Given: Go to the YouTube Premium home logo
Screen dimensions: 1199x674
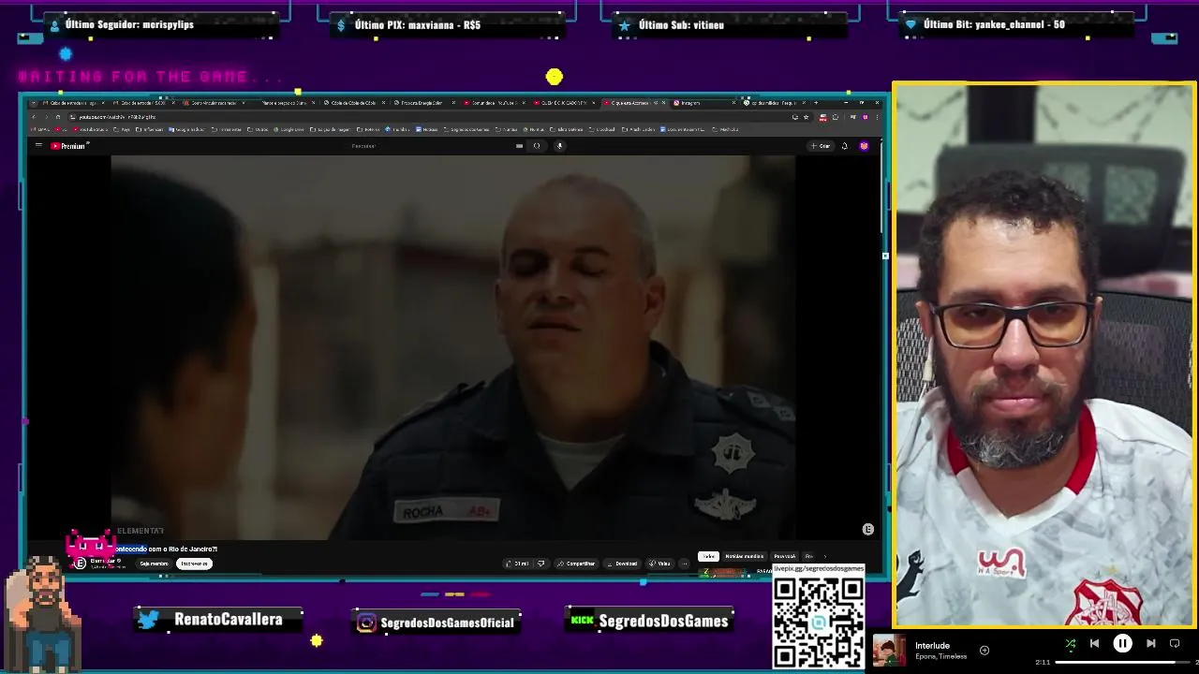Looking at the screenshot, I should click(69, 146).
